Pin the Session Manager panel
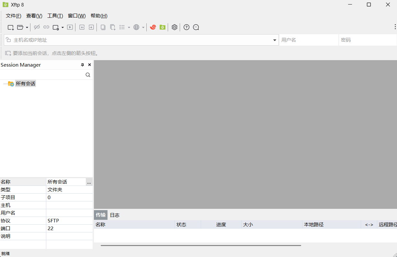Viewport: 397px width, 257px height. tap(83, 65)
